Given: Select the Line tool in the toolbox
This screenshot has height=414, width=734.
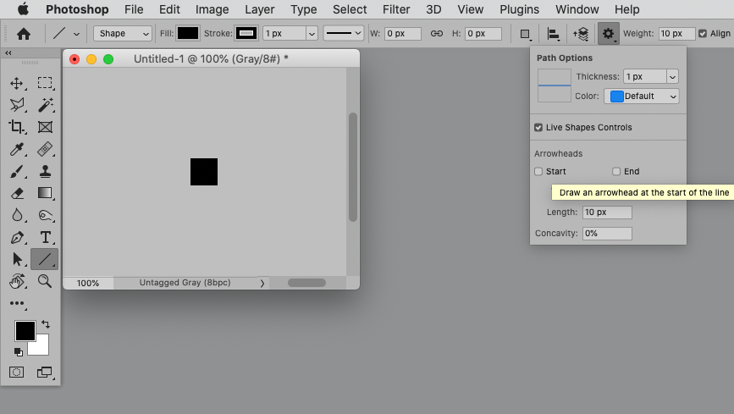Looking at the screenshot, I should pos(45,259).
